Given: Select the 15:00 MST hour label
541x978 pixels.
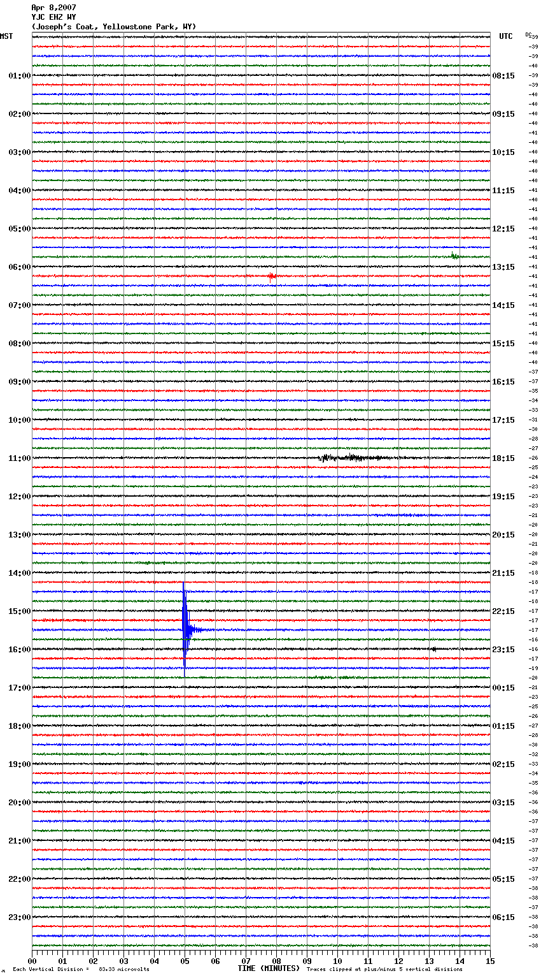Looking at the screenshot, I should click(20, 611).
